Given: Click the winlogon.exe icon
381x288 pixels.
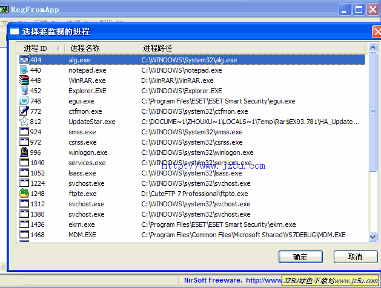Looking at the screenshot, I should point(24,152).
